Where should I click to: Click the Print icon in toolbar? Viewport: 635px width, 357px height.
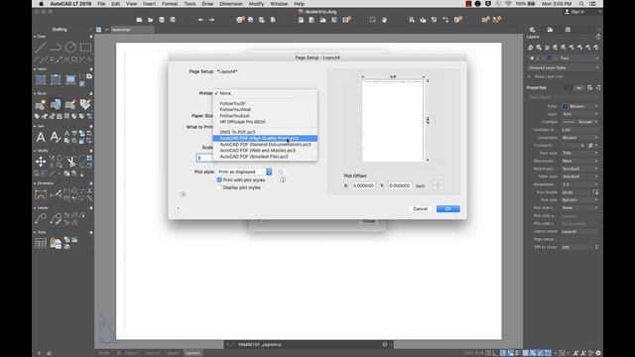tap(173, 20)
